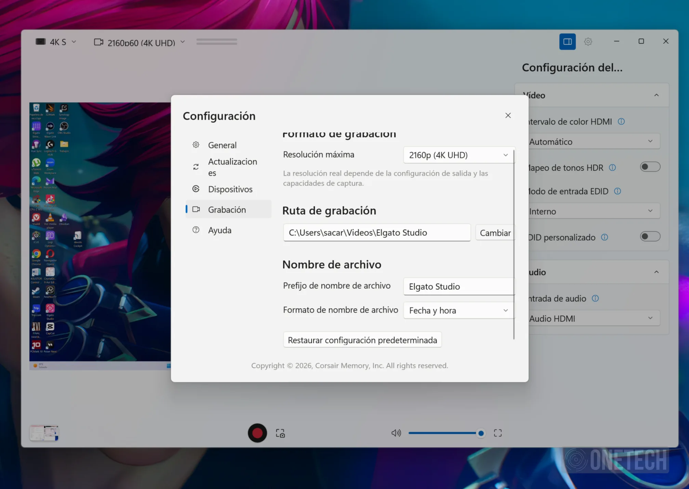The height and width of the screenshot is (489, 689).
Task: Click the settings dialog vertical scrollbar
Action: pyautogui.click(x=514, y=244)
